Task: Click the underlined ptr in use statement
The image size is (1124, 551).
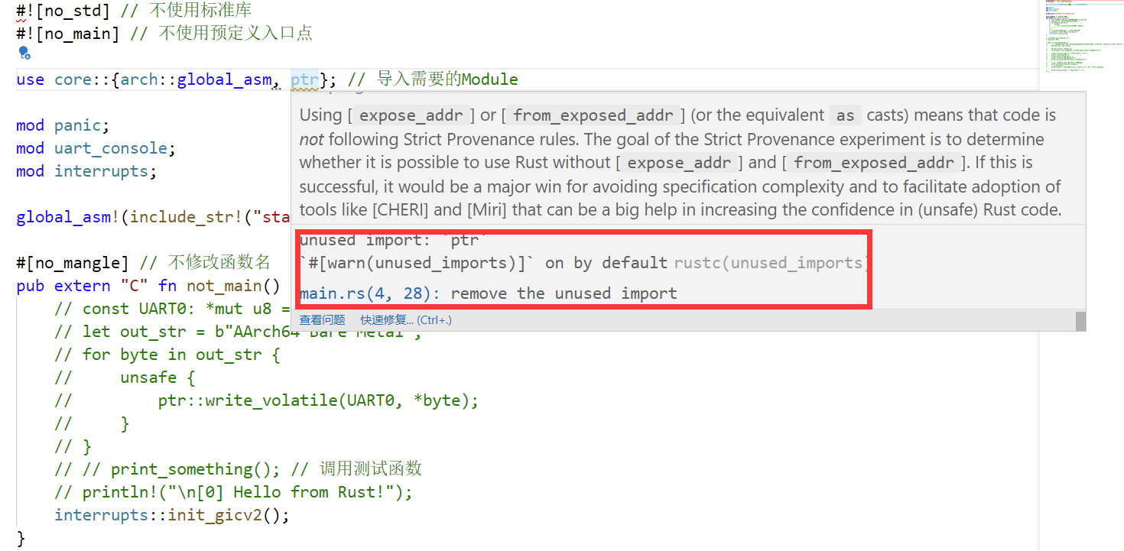Action: tap(304, 79)
